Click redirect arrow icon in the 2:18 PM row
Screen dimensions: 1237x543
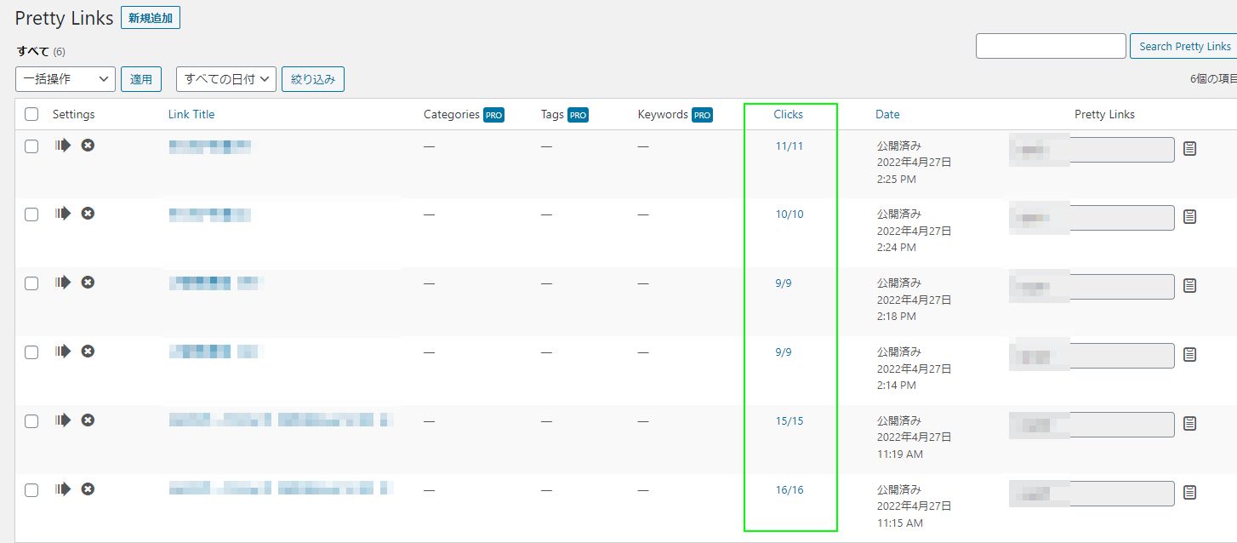point(63,282)
